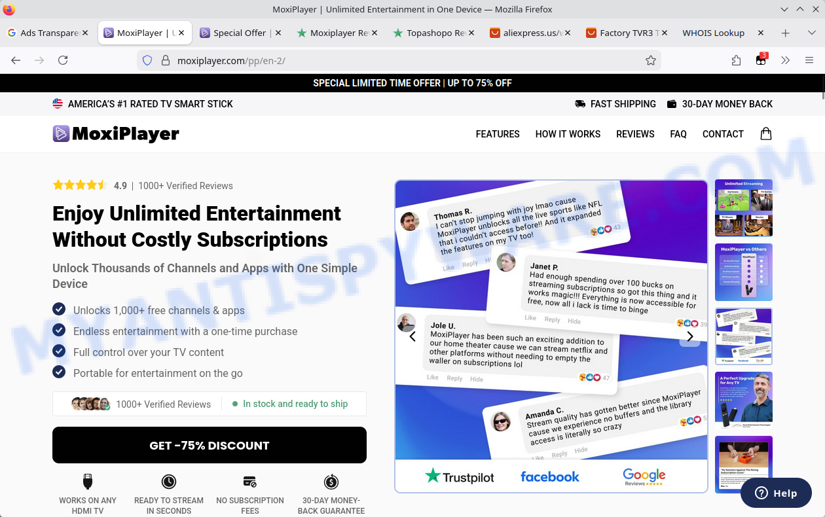The height and width of the screenshot is (517, 825).
Task: Open the HOW IT WORKS nav link
Action: click(x=568, y=134)
